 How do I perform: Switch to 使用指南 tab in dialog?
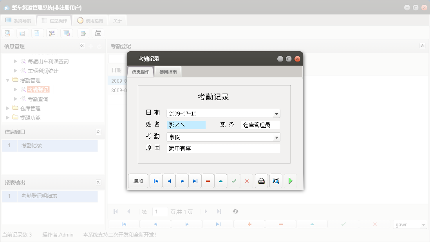point(168,72)
